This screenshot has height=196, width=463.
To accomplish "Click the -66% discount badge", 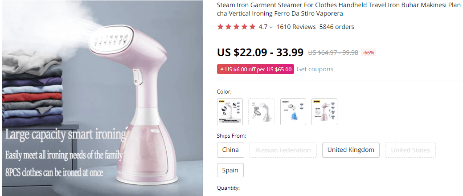I will click(369, 53).
